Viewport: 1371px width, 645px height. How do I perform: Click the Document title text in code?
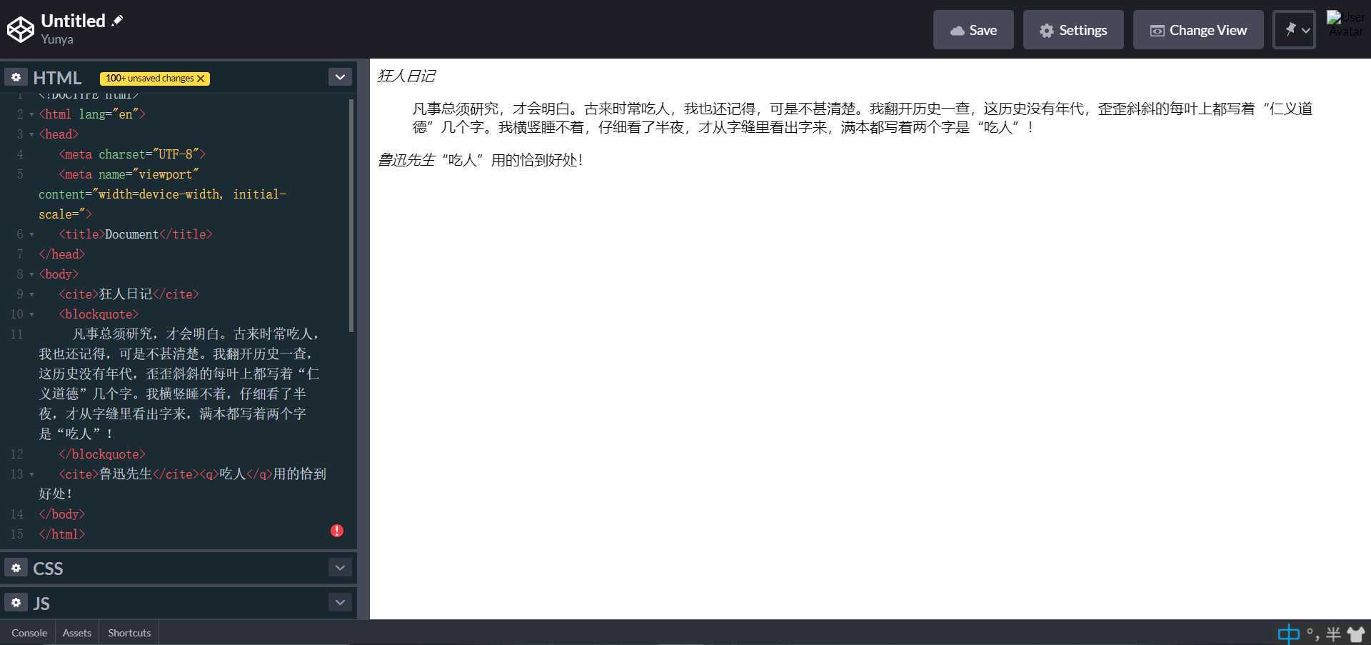click(x=131, y=234)
